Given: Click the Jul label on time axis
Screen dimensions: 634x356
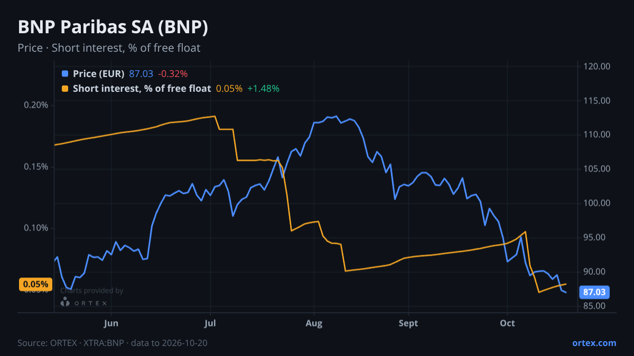Looking at the screenshot, I should click(211, 322).
